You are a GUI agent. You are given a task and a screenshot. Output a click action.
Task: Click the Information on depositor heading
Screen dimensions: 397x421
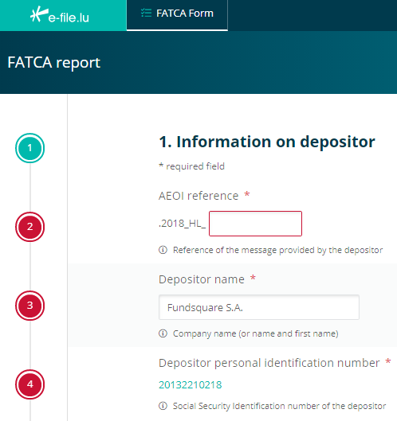click(x=267, y=142)
